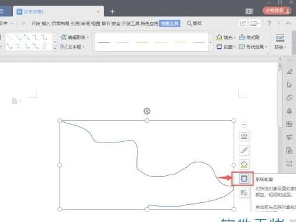Collapse the ribbon with the up chevron
296x222 pixels.
[x=288, y=23]
